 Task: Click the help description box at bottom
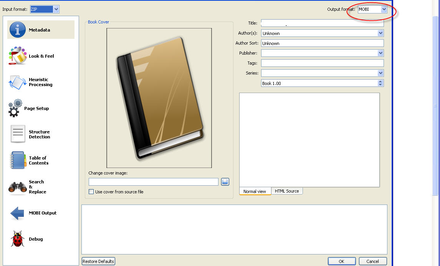coord(234,229)
